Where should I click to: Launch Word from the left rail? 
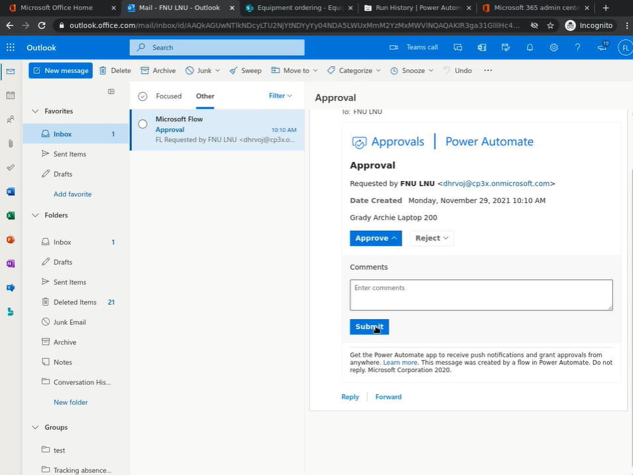click(11, 192)
